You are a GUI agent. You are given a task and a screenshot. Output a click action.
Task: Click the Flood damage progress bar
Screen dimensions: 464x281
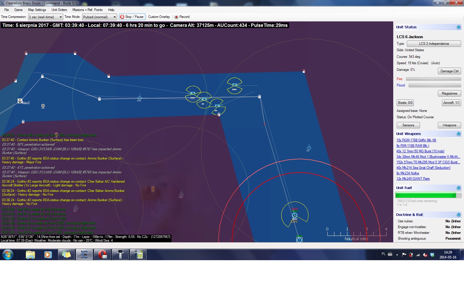[x=435, y=85]
